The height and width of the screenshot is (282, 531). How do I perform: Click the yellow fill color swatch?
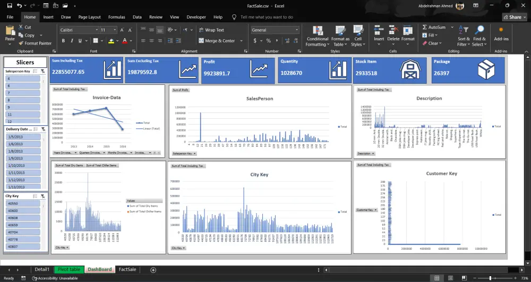click(x=111, y=41)
